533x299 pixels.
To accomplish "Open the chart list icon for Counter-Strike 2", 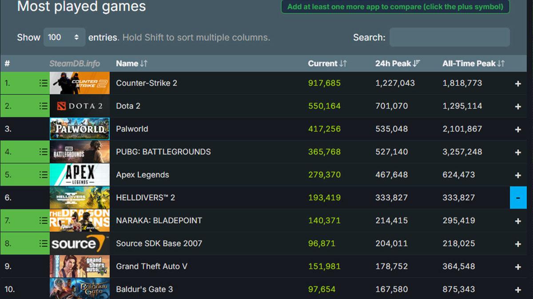I will click(x=43, y=83).
